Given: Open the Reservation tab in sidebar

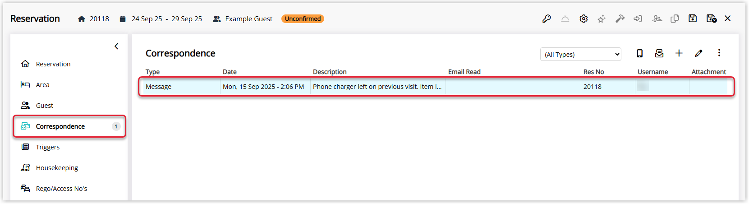Looking at the screenshot, I should pos(53,64).
